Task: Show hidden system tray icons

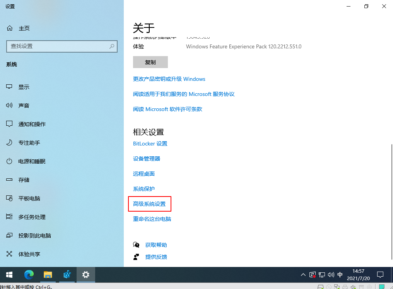Action: coord(303,275)
